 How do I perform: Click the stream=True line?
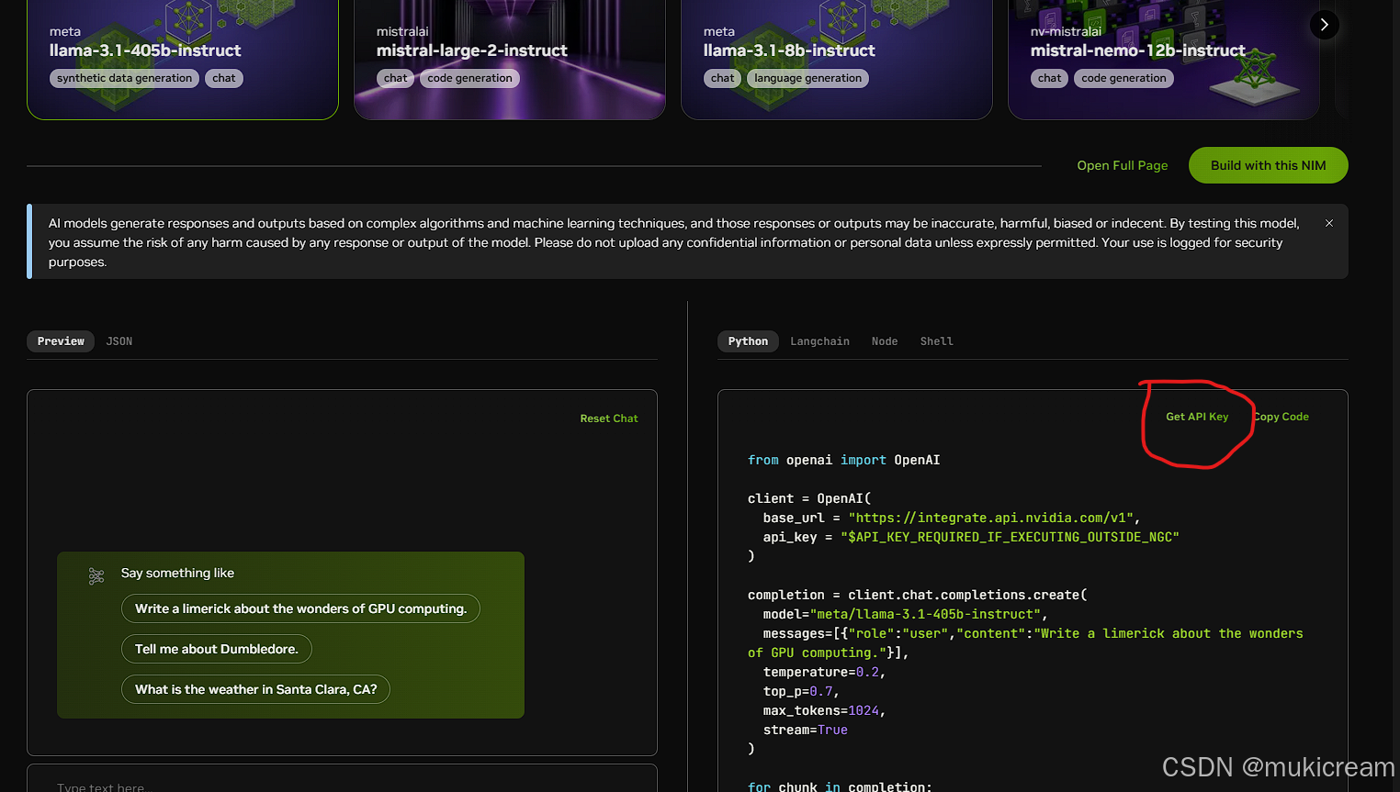click(806, 730)
